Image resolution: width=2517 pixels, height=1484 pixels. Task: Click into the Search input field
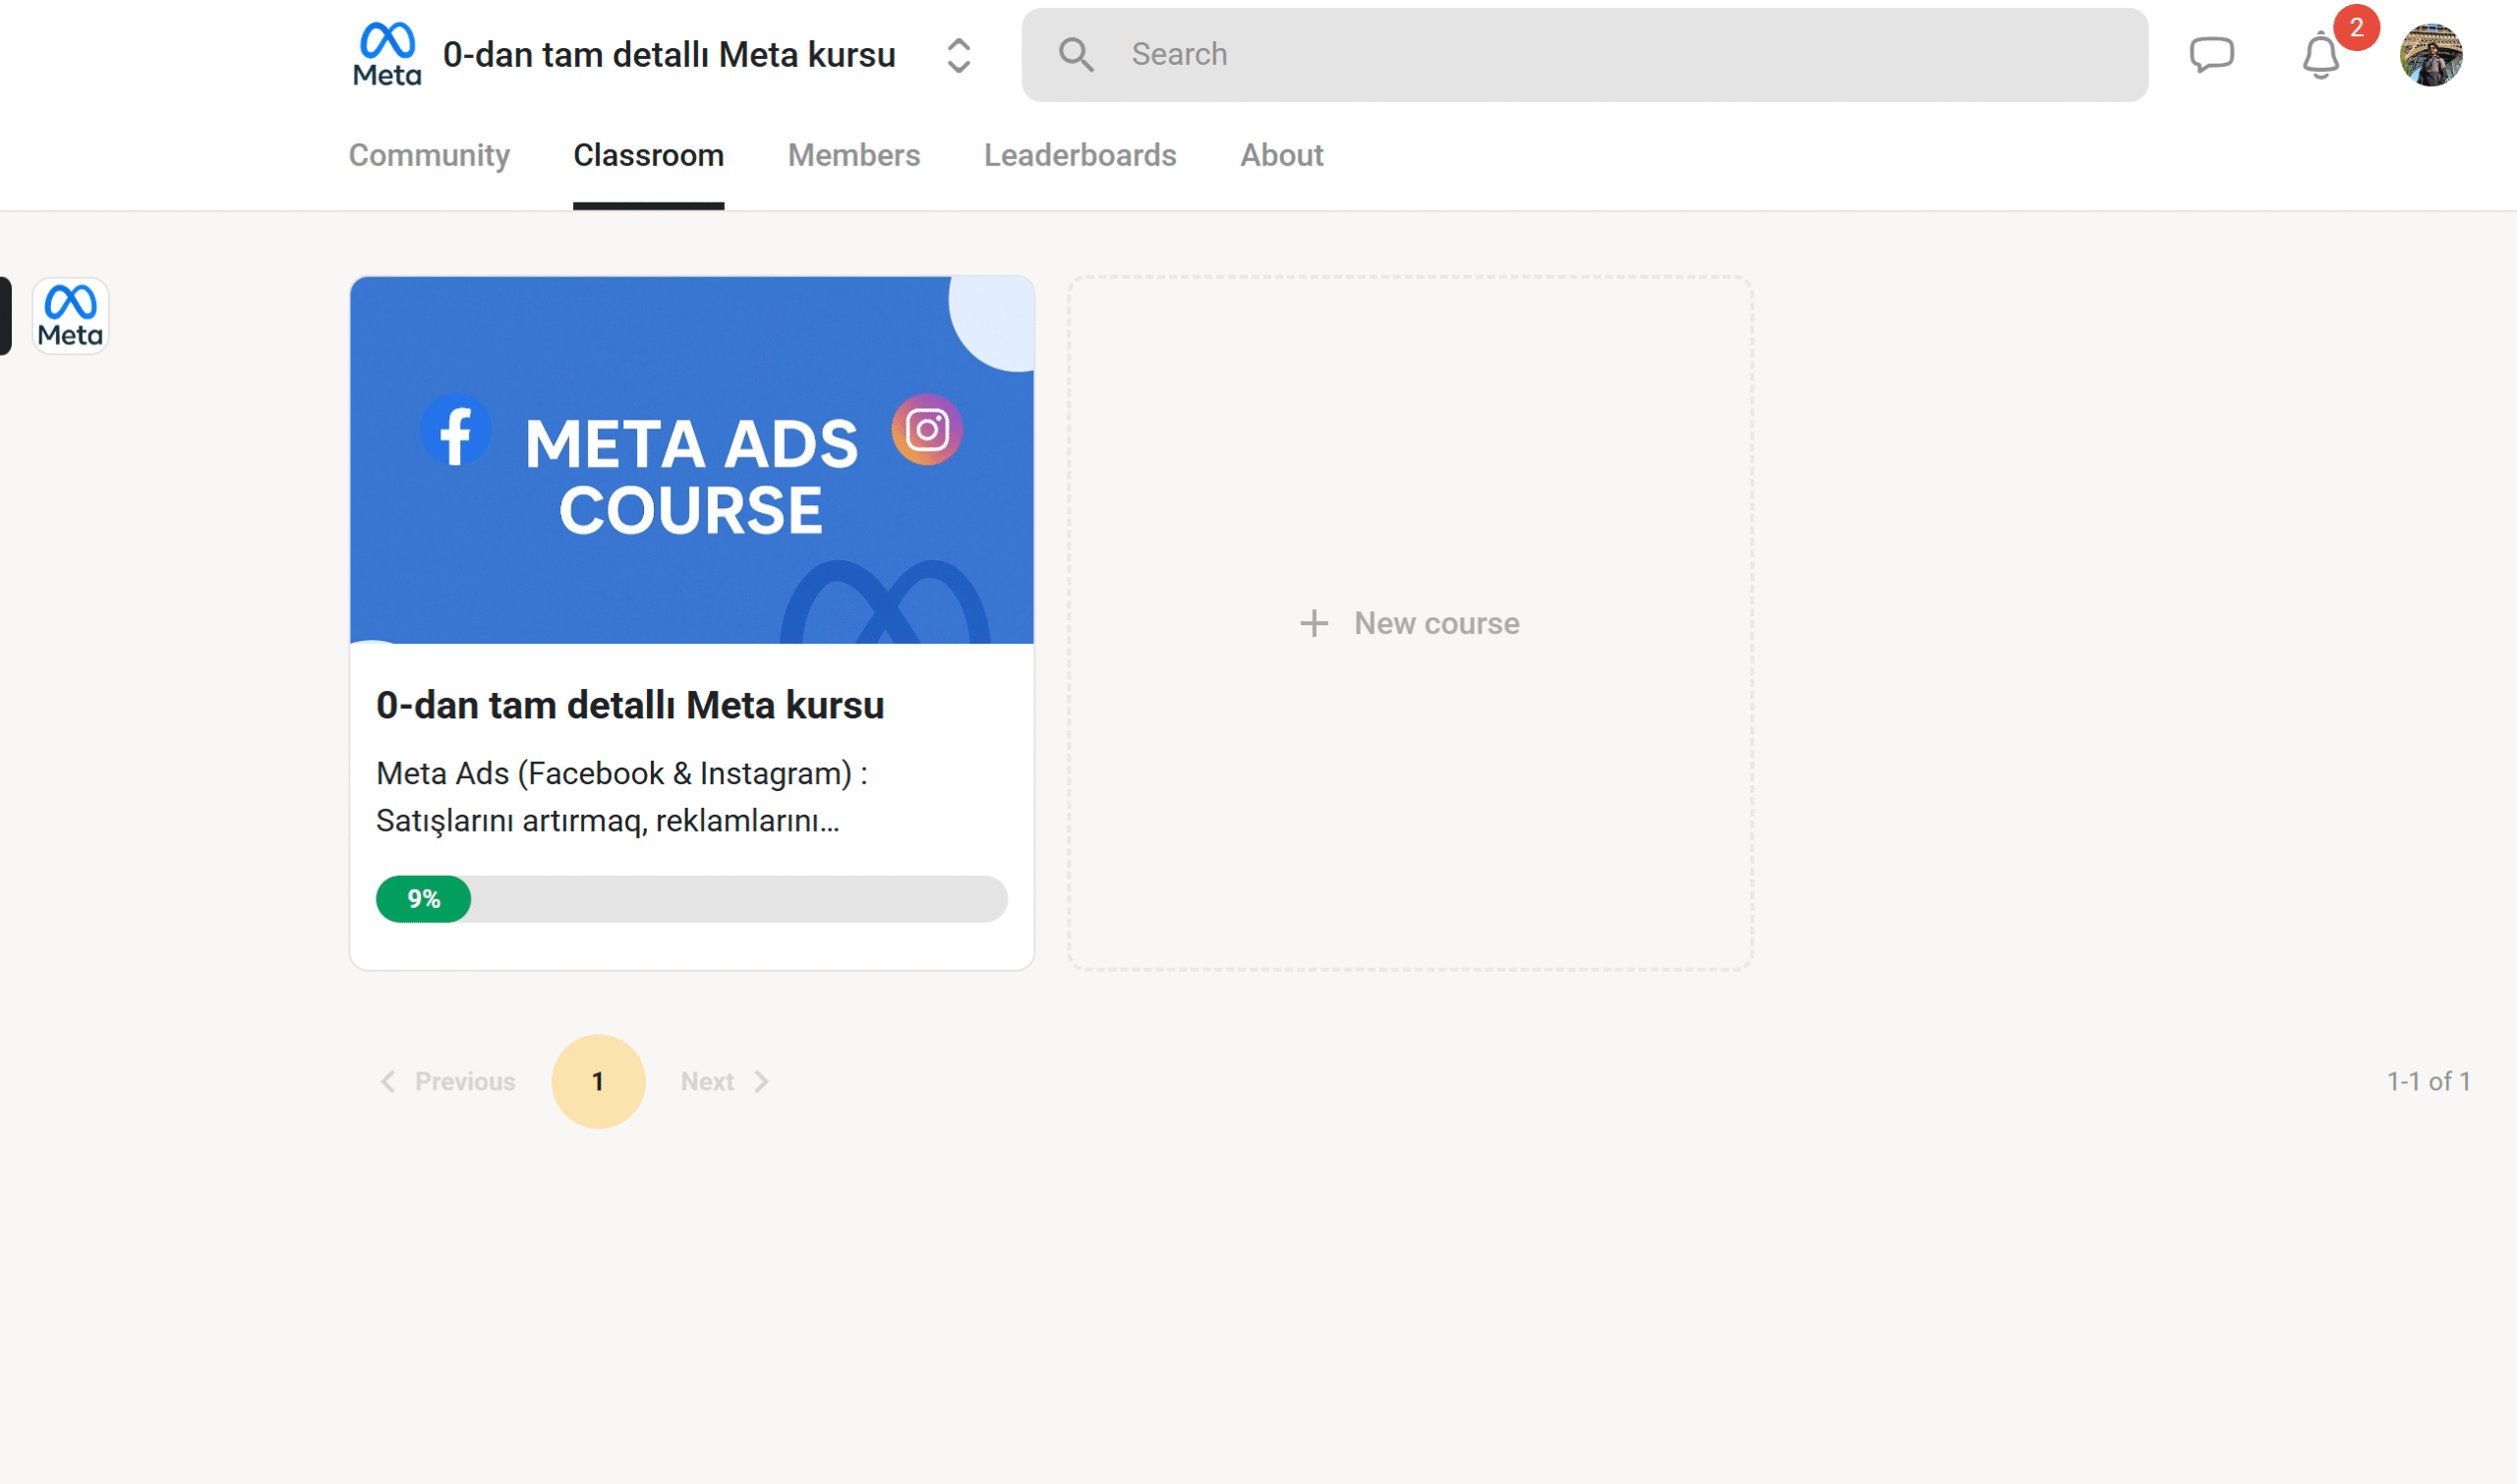tap(1620, 54)
